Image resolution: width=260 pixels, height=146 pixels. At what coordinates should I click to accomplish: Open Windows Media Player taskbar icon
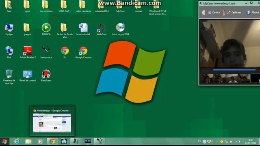40,142
